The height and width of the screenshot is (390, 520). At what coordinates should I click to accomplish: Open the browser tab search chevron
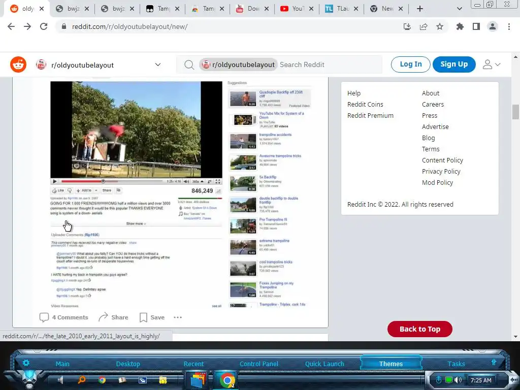coord(459,9)
